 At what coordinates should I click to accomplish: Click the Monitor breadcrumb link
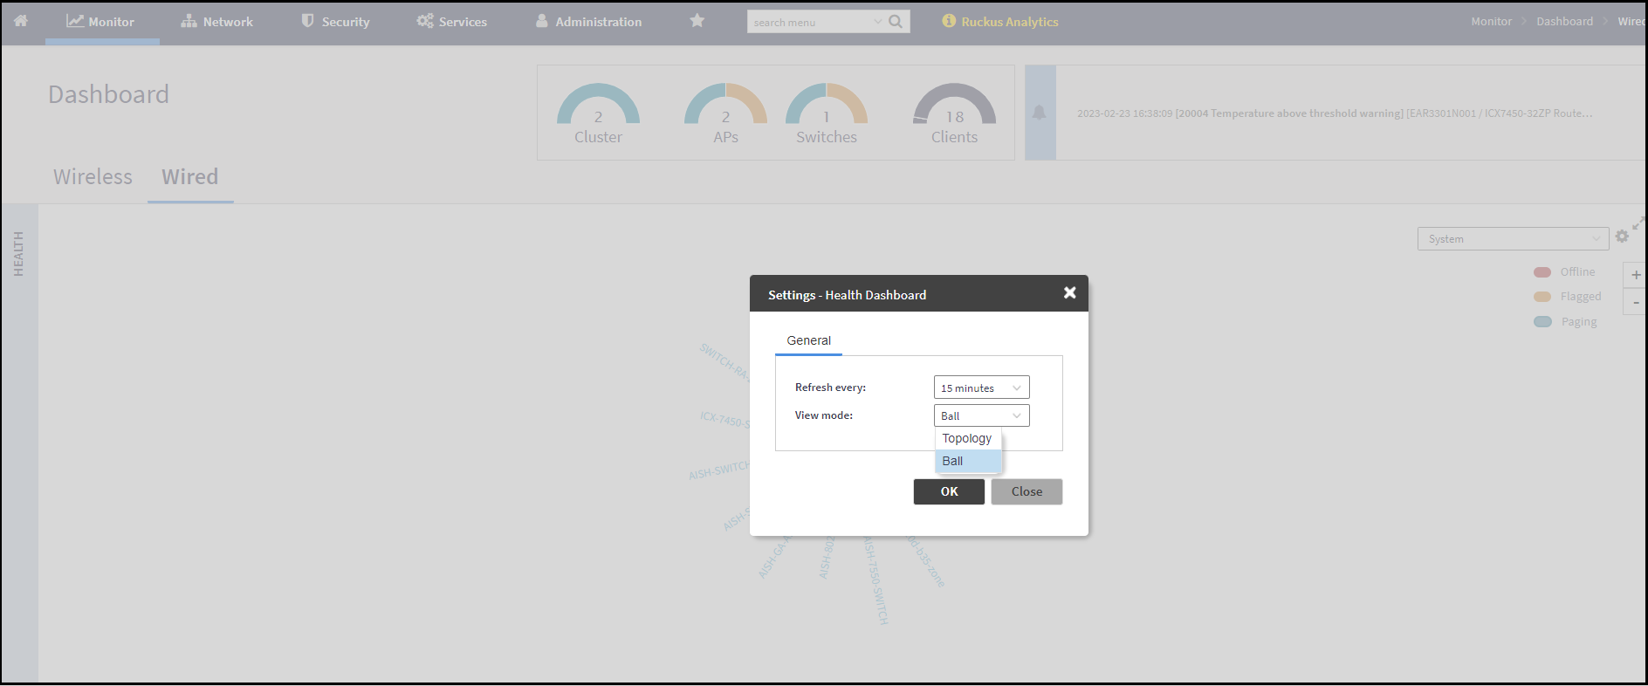(x=1491, y=21)
